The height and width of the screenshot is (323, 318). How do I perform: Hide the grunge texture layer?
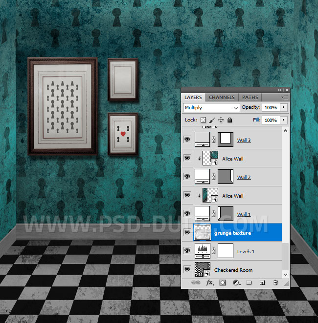(187, 232)
